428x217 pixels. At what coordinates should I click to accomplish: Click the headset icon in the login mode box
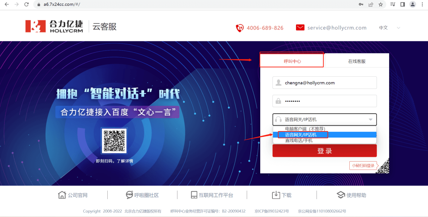pyautogui.click(x=278, y=119)
